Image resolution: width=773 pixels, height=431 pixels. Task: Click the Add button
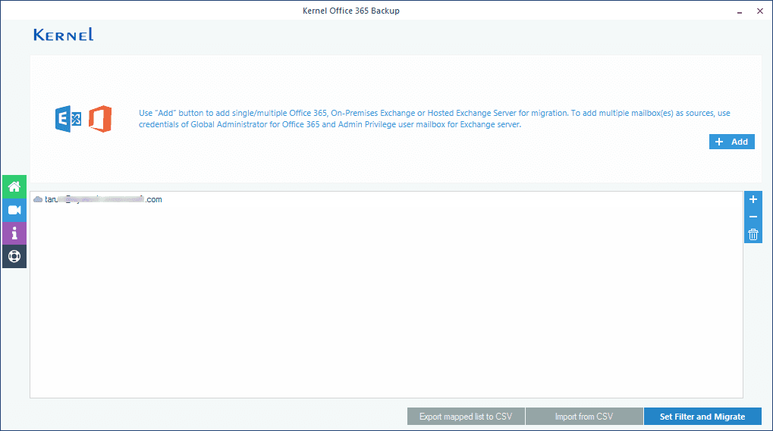tap(731, 142)
